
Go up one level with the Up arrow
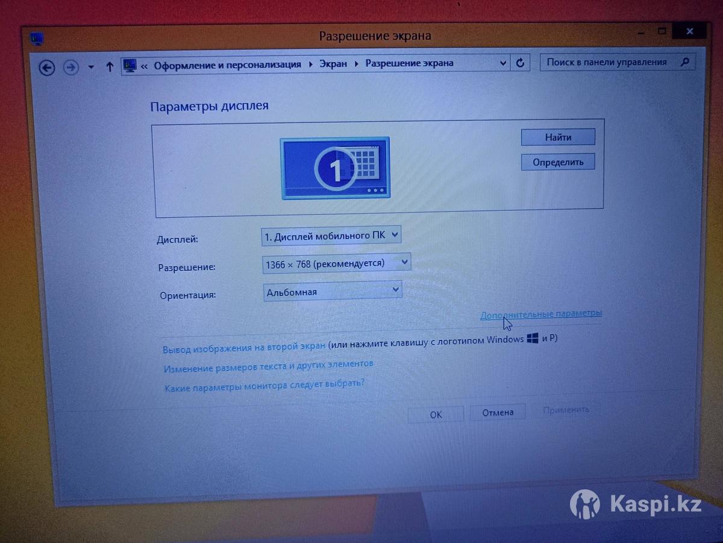(110, 67)
